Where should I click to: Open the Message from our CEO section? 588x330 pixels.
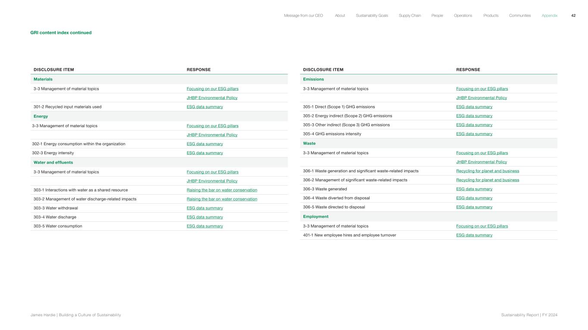[303, 15]
